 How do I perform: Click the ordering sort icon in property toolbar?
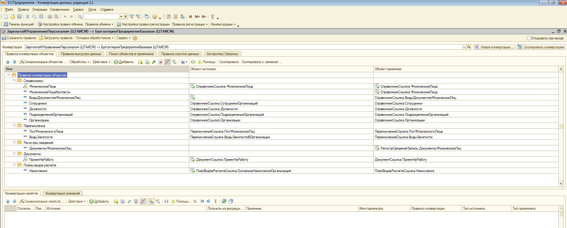[216, 201]
